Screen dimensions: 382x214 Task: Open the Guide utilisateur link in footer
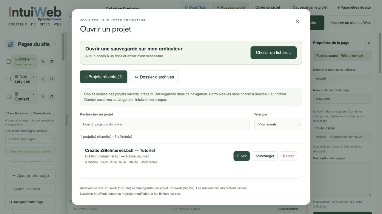click(288, 209)
